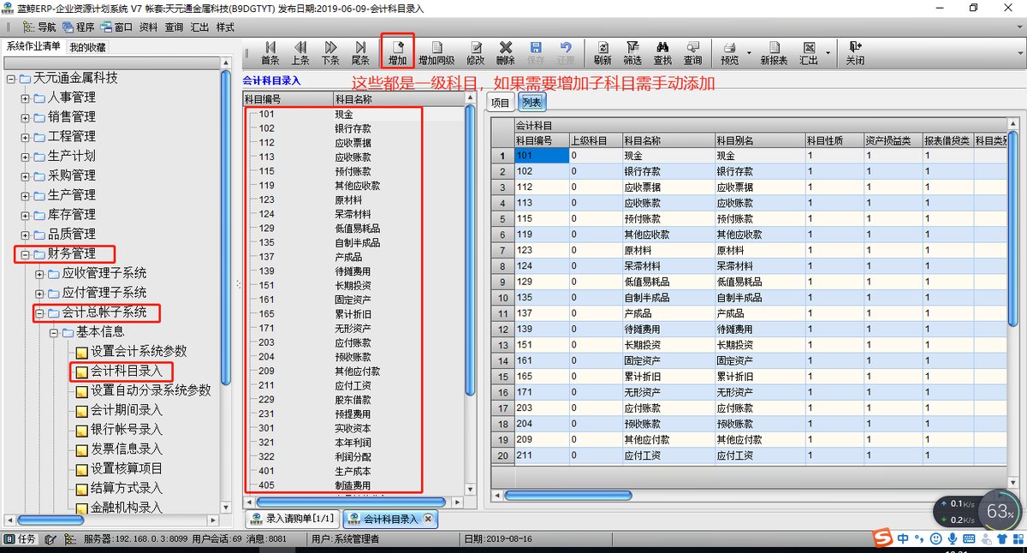This screenshot has width=1027, height=553.
Task: Click the 任务 button in status bar
Action: 21,539
